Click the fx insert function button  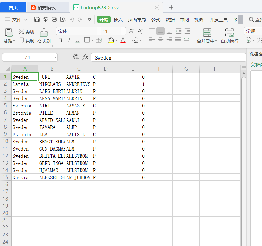[85, 57]
